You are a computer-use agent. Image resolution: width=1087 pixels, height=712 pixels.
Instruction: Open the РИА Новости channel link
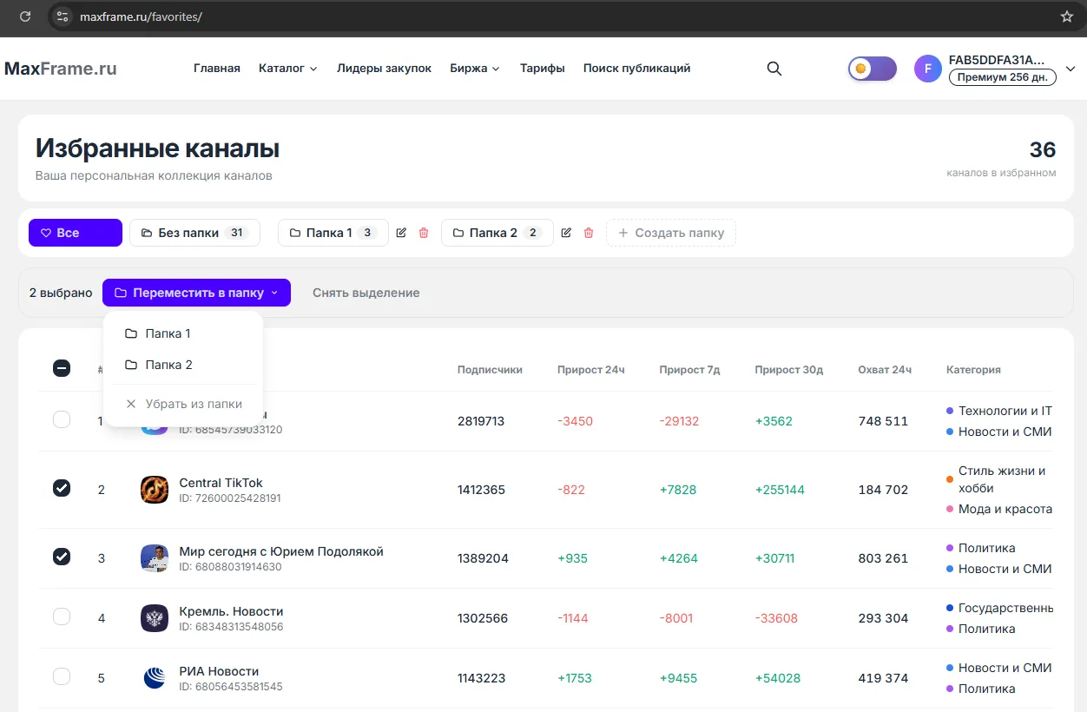coord(219,671)
